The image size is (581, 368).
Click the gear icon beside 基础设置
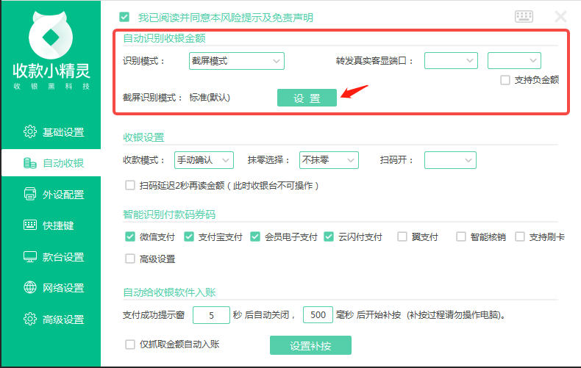coord(30,131)
